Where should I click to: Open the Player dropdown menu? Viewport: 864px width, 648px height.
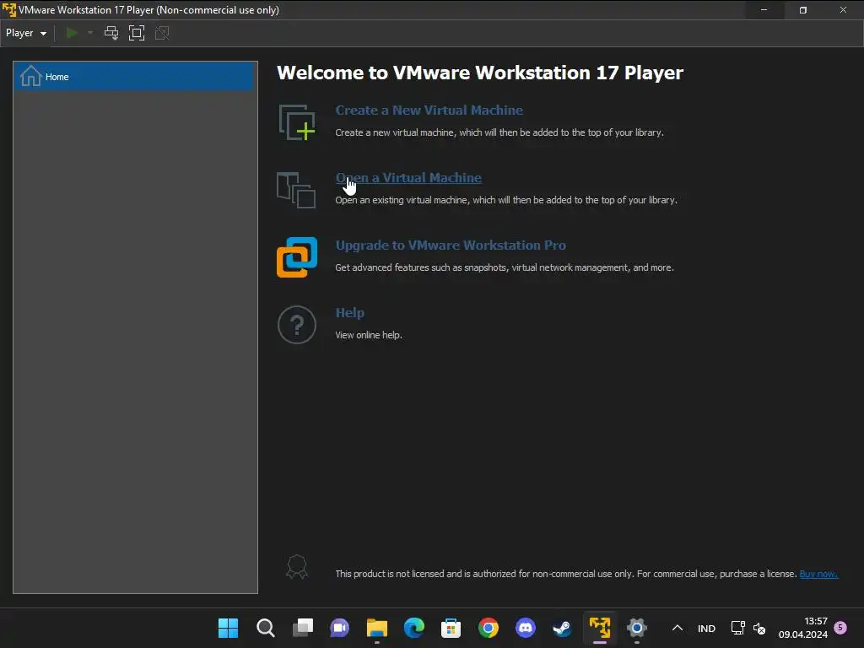[26, 33]
